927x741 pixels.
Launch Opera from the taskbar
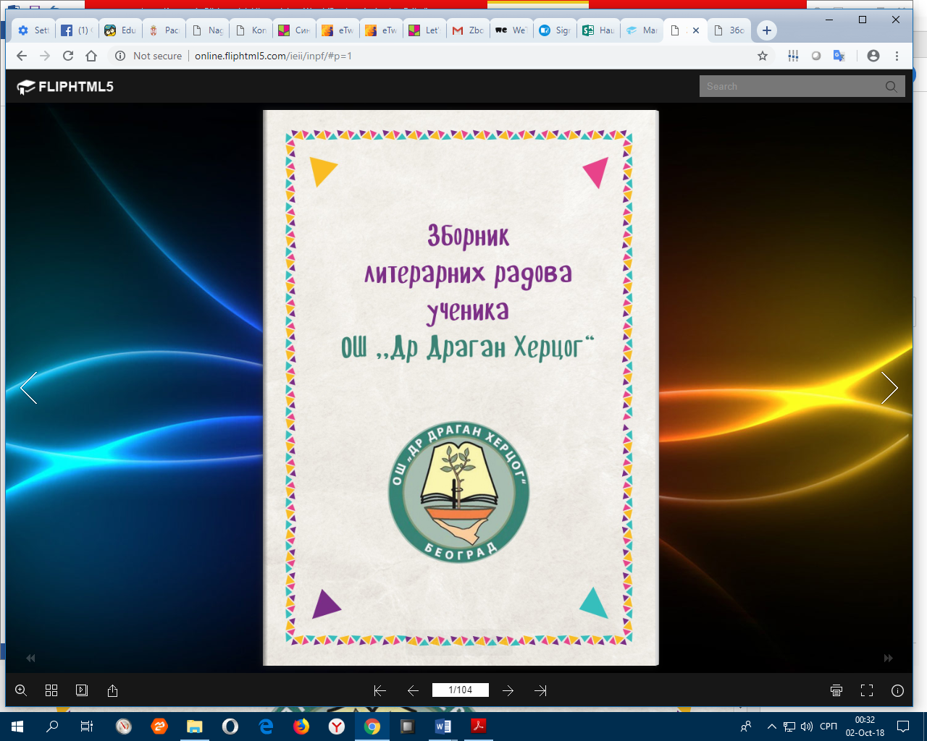pos(230,727)
